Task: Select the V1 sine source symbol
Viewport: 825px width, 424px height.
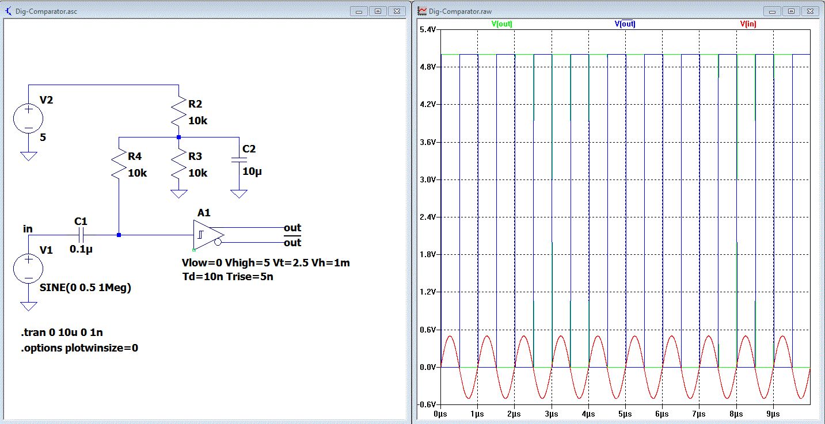Action: [x=28, y=269]
